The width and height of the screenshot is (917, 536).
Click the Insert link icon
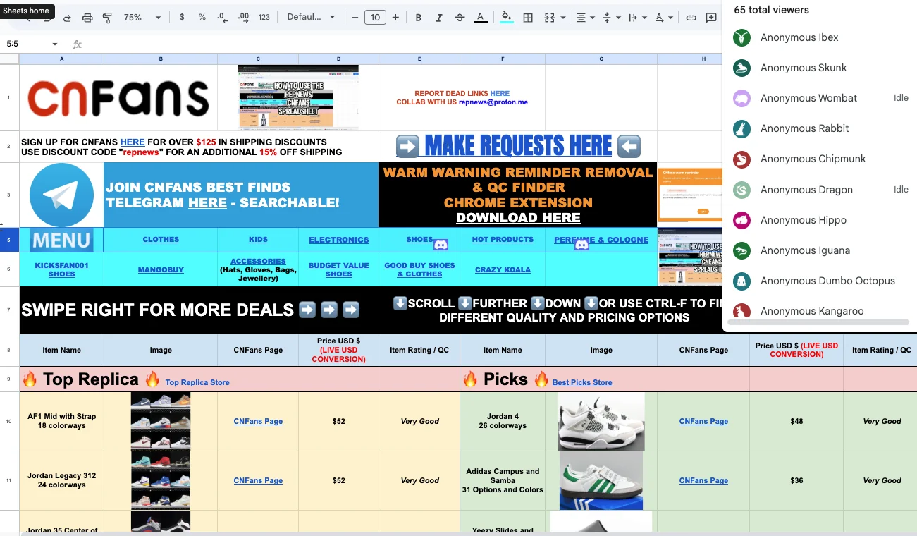tap(691, 17)
